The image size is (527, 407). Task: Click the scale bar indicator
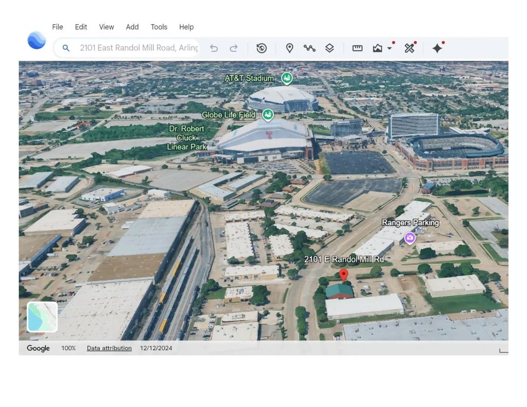(x=503, y=350)
